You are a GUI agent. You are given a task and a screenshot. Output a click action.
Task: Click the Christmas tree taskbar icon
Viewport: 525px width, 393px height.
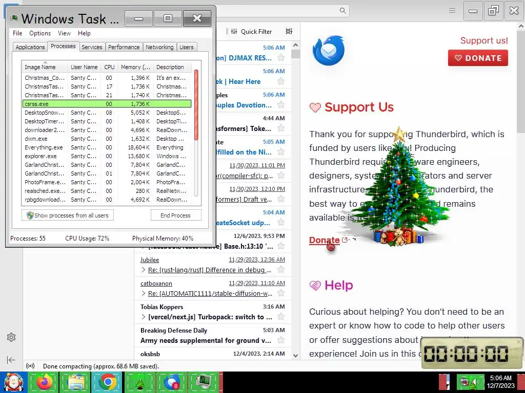coord(139,382)
